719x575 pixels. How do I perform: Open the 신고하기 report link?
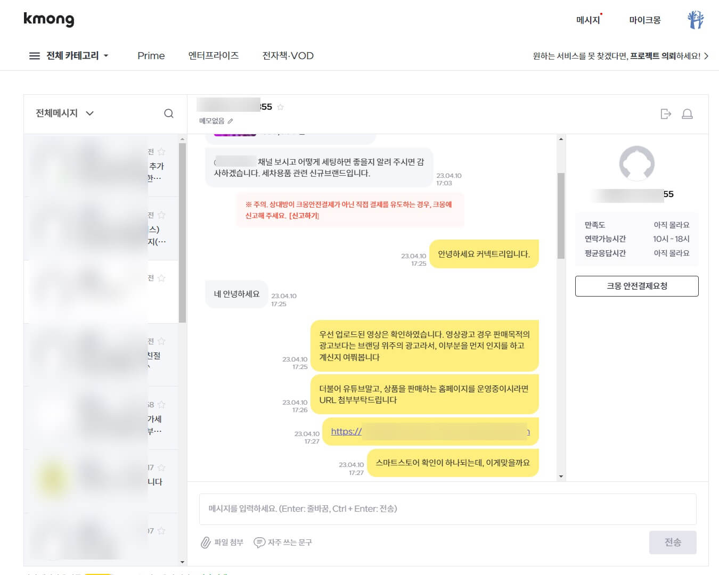coord(303,216)
